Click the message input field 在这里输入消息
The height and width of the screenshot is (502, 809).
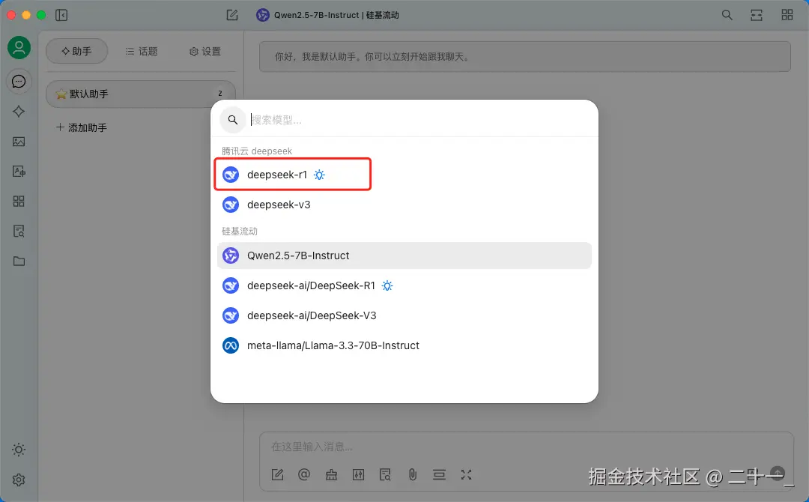tap(527, 447)
